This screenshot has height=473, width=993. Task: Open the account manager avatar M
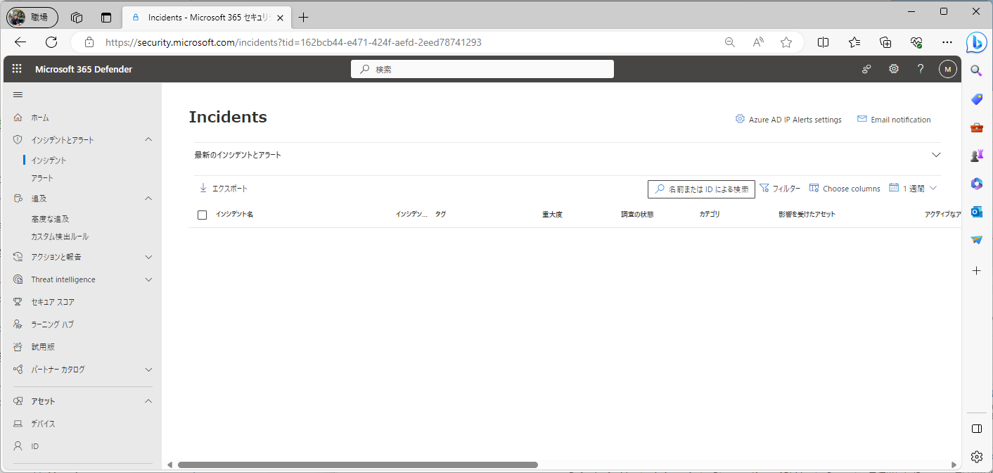[947, 69]
